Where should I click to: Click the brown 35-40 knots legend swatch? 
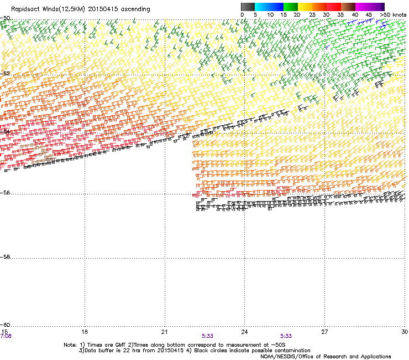pyautogui.click(x=348, y=7)
